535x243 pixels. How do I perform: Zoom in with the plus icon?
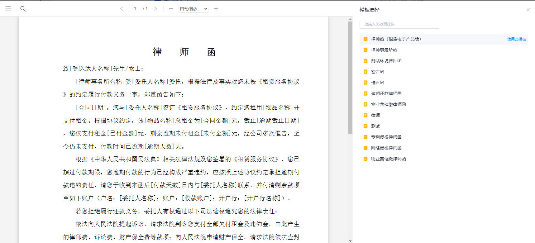pos(216,9)
